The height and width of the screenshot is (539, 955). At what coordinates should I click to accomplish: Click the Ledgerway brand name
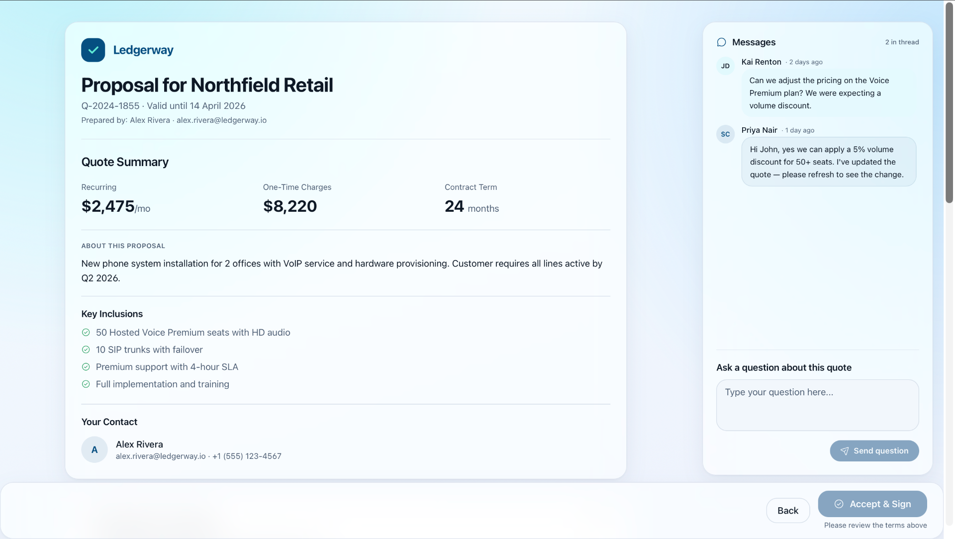pyautogui.click(x=143, y=50)
